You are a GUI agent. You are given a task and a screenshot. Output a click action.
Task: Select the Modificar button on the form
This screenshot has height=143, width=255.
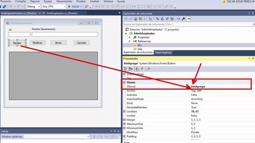pyautogui.click(x=37, y=43)
